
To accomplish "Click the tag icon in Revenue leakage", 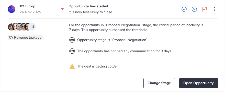I will pos(11,38).
